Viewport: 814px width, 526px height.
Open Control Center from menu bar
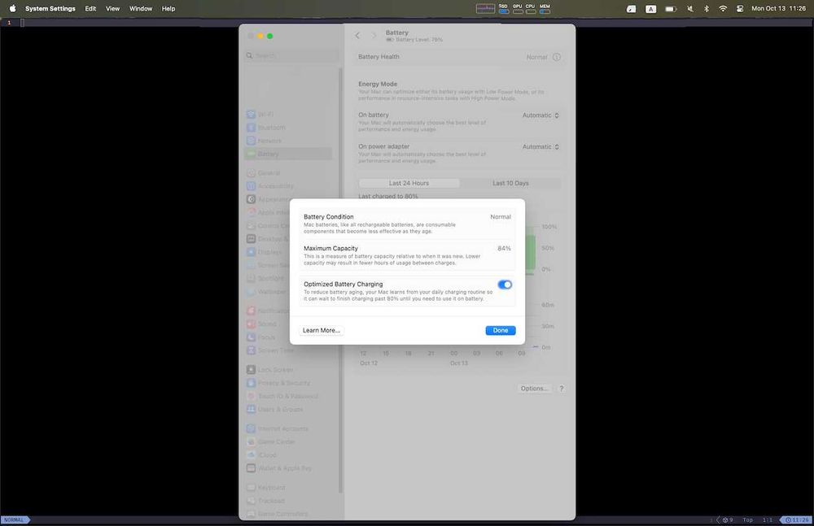[740, 8]
